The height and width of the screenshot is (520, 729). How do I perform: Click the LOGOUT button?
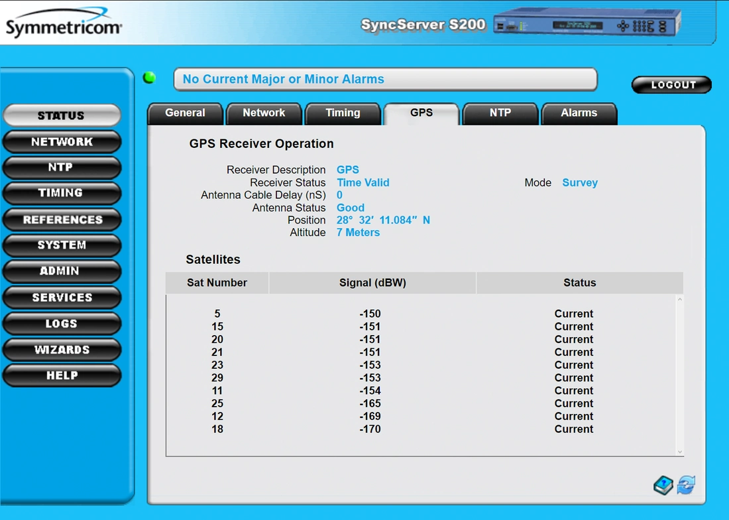[671, 85]
